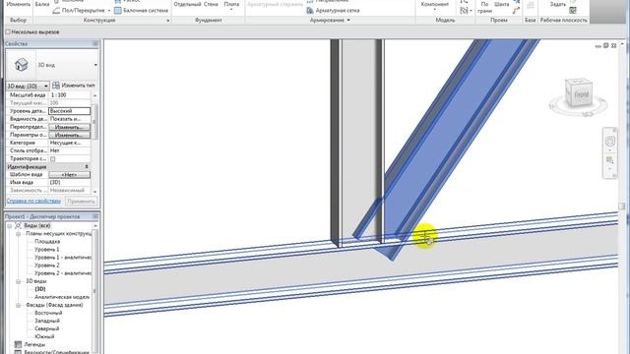Open the Уровень 2 plan view
The height and width of the screenshot is (354, 630).
coord(46,265)
